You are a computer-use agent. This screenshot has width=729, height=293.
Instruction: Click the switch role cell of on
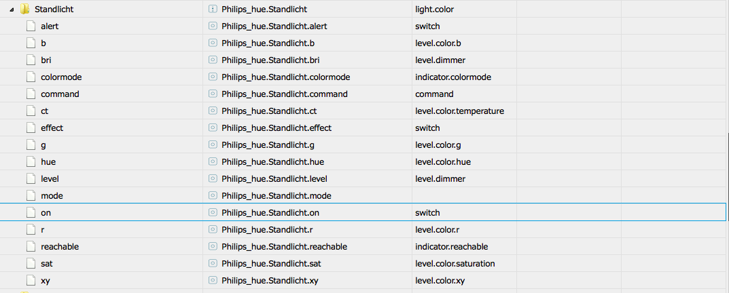pos(464,213)
